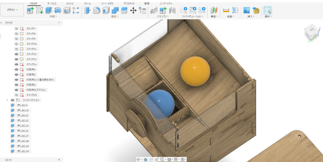This screenshot has width=323, height=162.
Task: Click the Joint icon in アセンブリ group
Action: 154,10
